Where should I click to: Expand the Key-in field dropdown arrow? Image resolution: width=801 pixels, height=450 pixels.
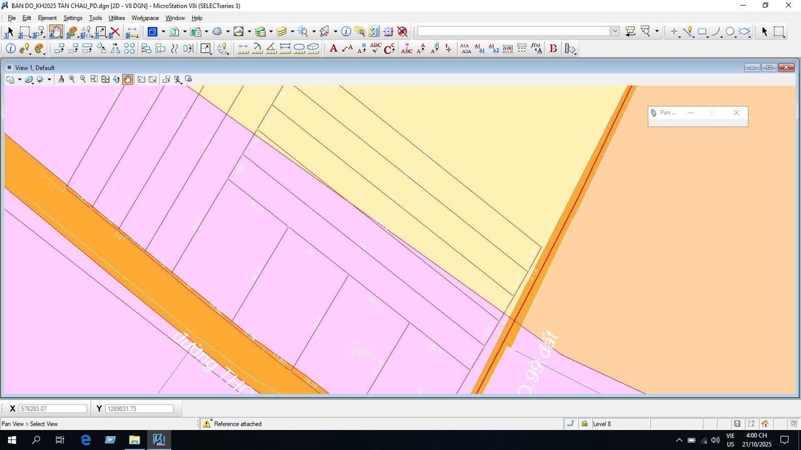(615, 31)
